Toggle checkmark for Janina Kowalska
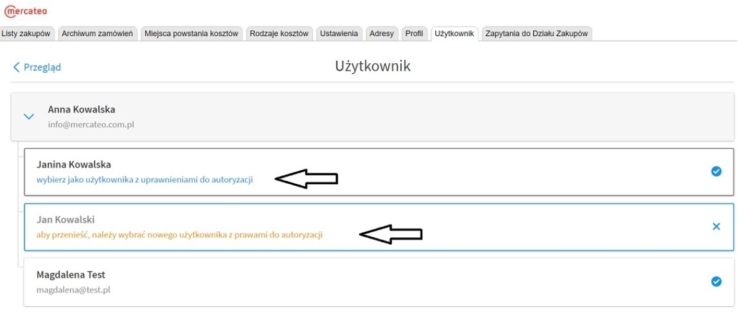 (x=716, y=171)
